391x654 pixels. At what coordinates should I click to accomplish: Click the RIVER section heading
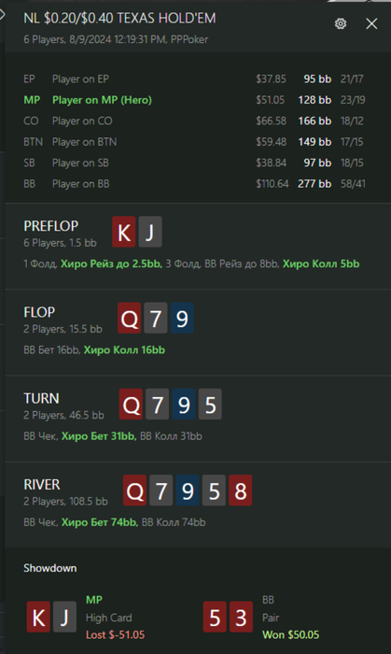coord(42,485)
